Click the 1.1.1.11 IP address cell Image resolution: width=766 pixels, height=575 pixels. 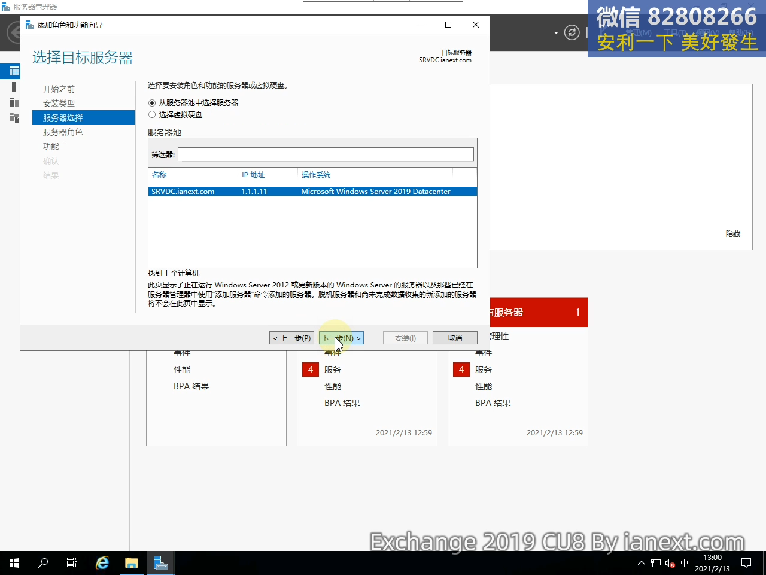(x=254, y=192)
